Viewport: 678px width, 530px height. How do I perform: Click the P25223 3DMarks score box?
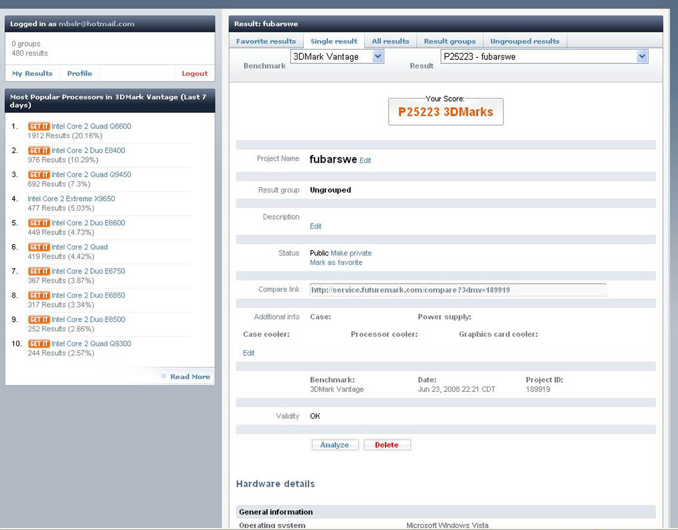[446, 112]
